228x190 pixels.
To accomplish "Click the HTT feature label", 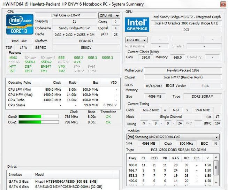I will [13, 67].
